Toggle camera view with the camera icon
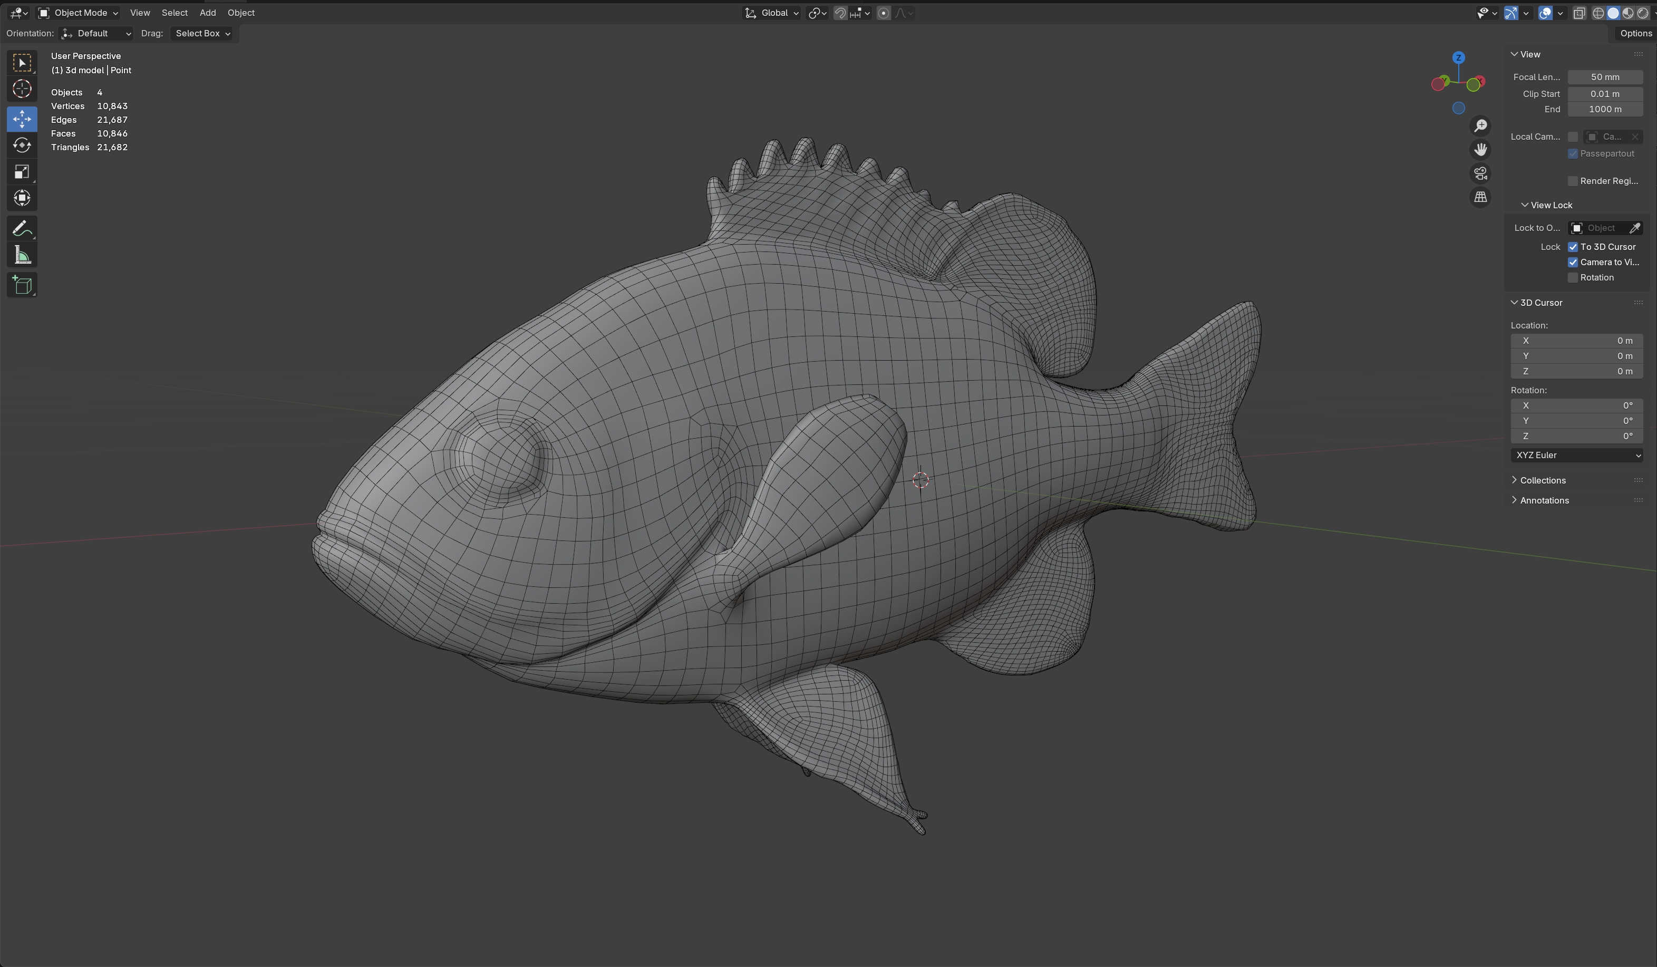The width and height of the screenshot is (1657, 967). tap(1480, 173)
